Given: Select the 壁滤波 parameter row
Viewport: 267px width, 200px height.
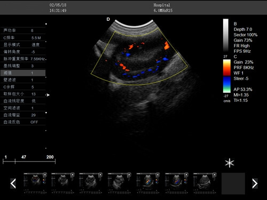Looking at the screenshot, I should (23, 80).
